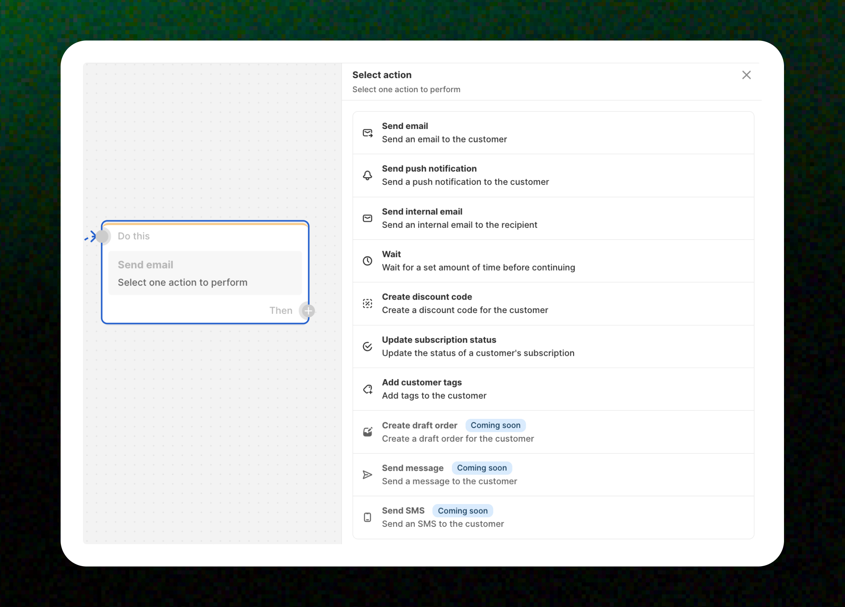Viewport: 845px width, 607px height.
Task: Click 'Wait for a set amount of time' description
Action: coord(478,267)
